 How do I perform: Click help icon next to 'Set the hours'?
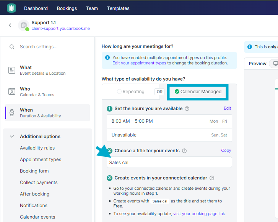click(x=187, y=109)
